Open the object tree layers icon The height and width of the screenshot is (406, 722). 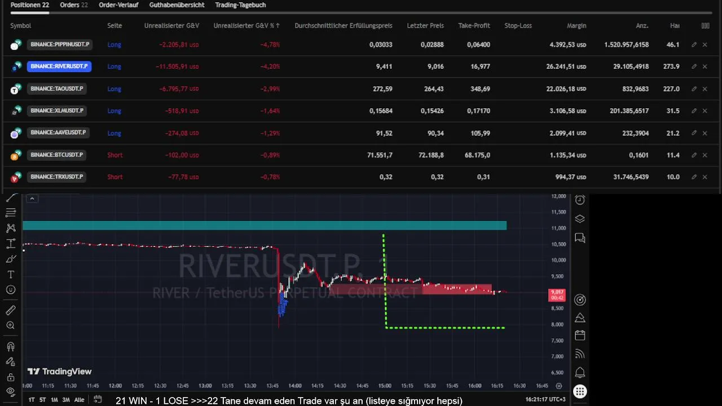[x=580, y=219]
